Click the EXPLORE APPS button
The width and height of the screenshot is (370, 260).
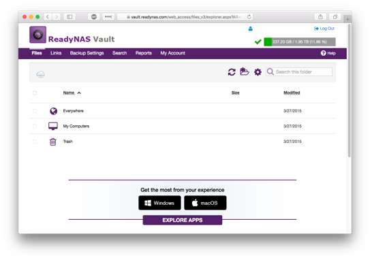[183, 220]
